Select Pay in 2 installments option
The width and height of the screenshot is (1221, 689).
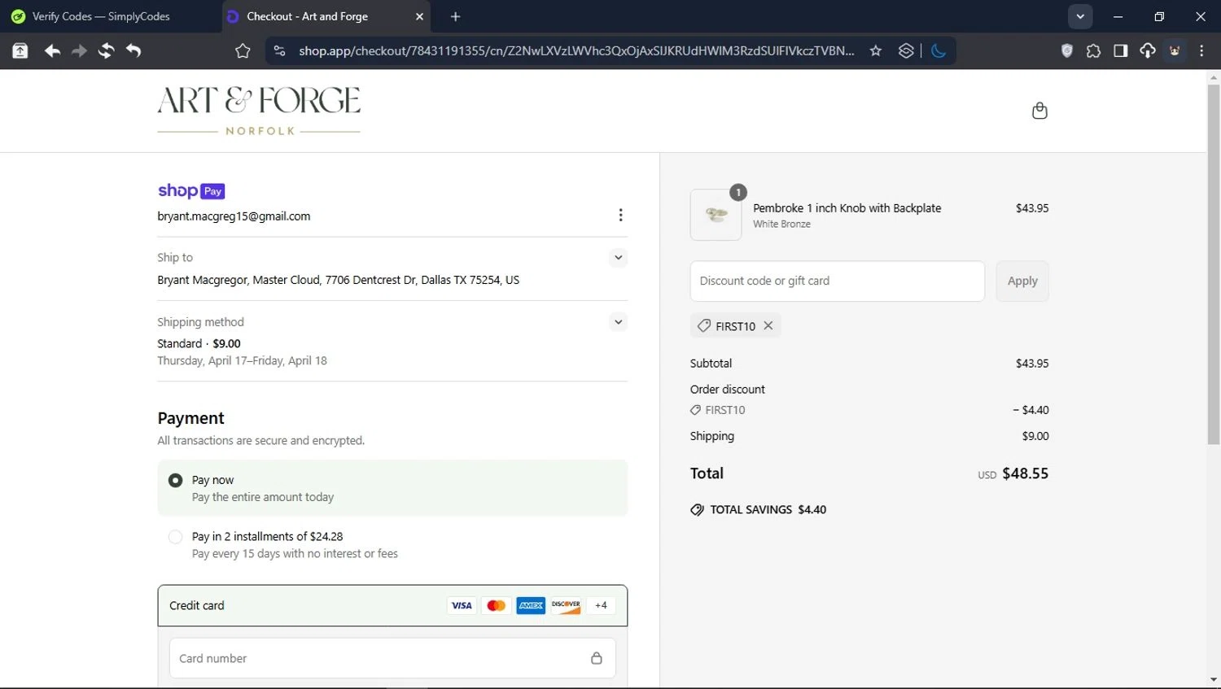(x=175, y=537)
